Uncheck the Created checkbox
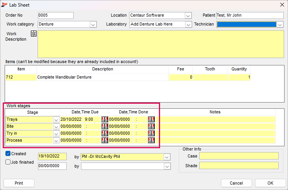Image resolution: width=288 pixels, height=190 pixels. click(8, 154)
